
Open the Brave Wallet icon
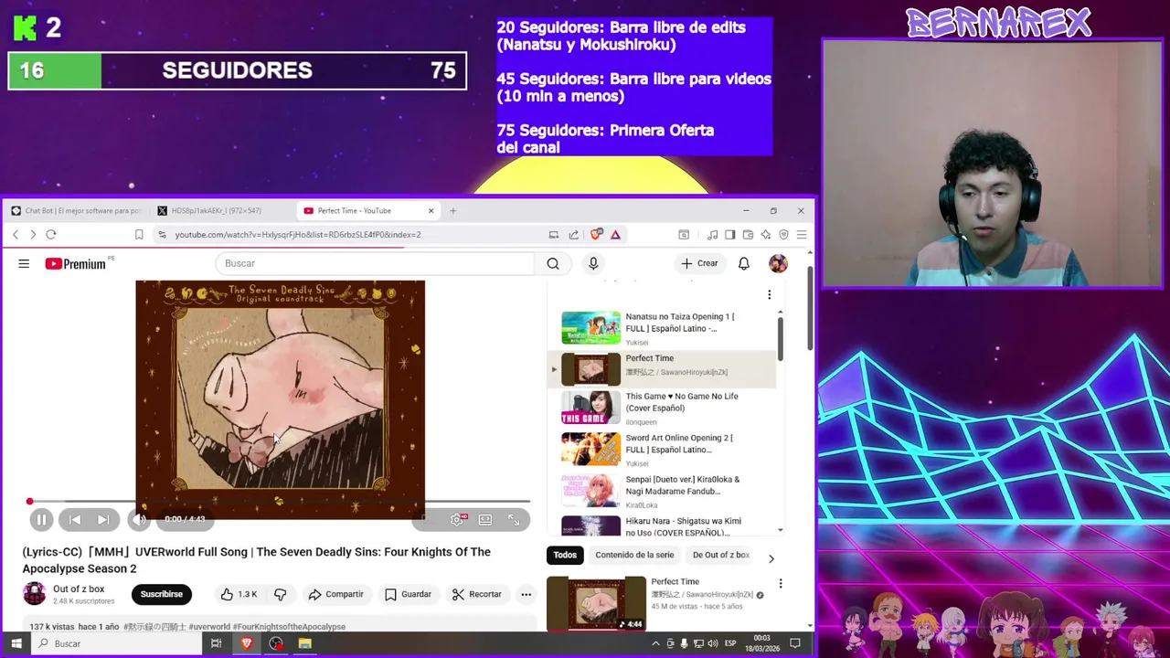click(748, 235)
